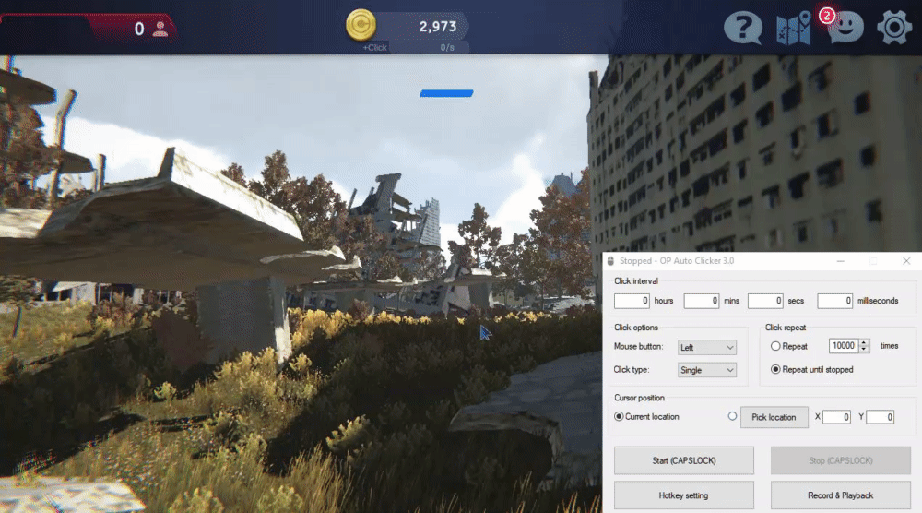This screenshot has width=922, height=513.
Task: Open the help question mark icon
Action: (x=743, y=27)
